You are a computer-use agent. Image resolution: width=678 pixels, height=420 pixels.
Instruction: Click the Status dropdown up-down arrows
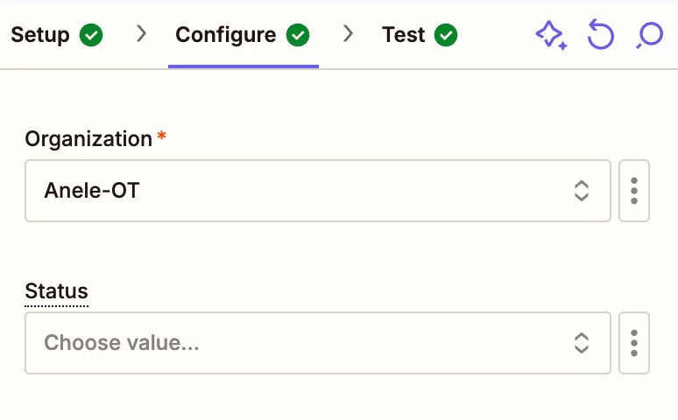pos(581,343)
